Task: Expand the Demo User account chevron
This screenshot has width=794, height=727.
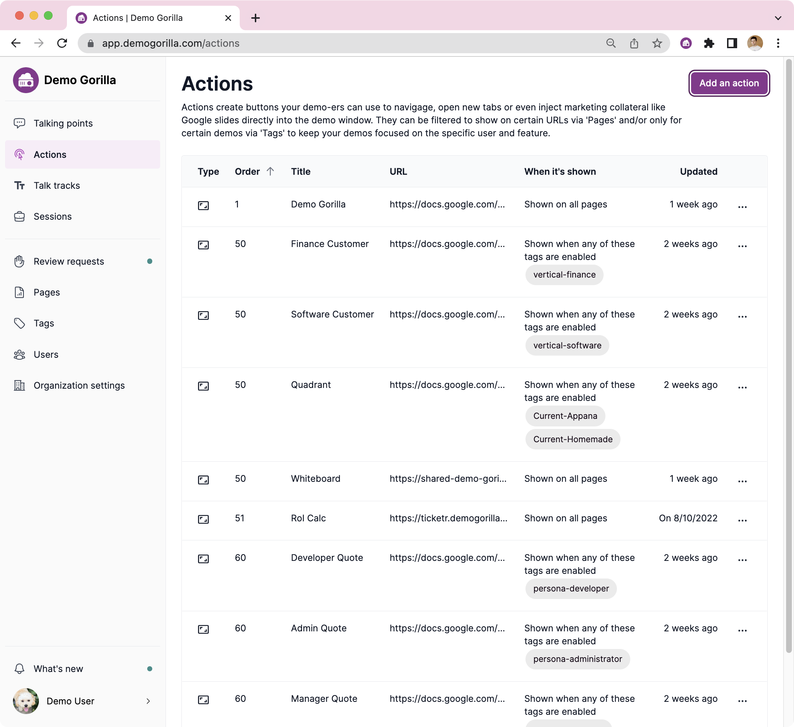Action: (148, 701)
